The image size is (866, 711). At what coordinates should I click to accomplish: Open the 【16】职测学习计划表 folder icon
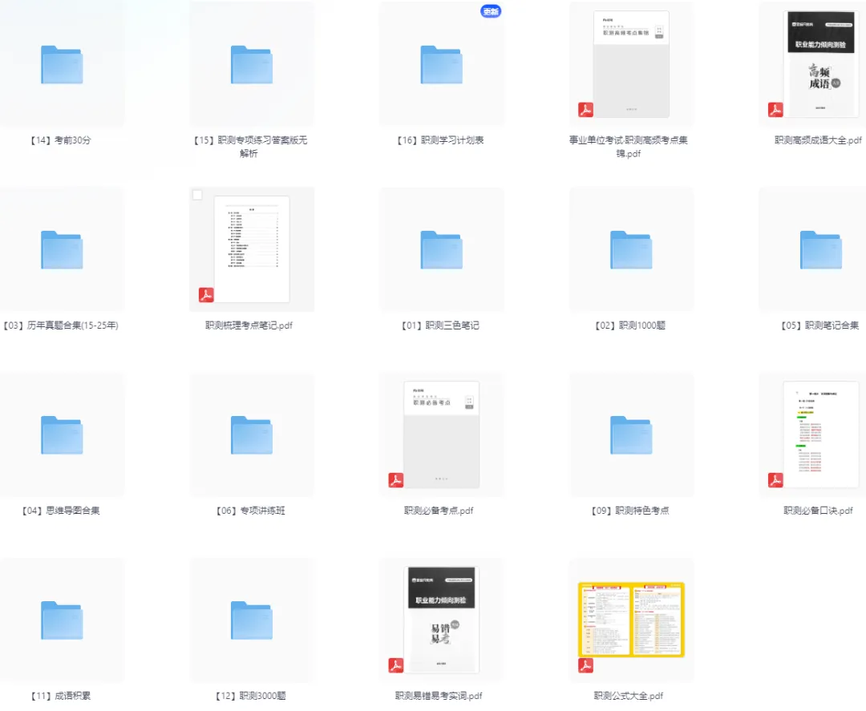tap(441, 65)
